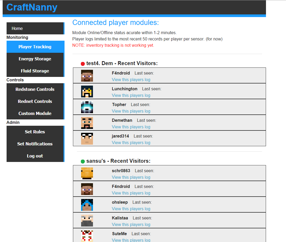The image size is (286, 242).
Task: Click SuteMe's player head avatar
Action: [87, 236]
